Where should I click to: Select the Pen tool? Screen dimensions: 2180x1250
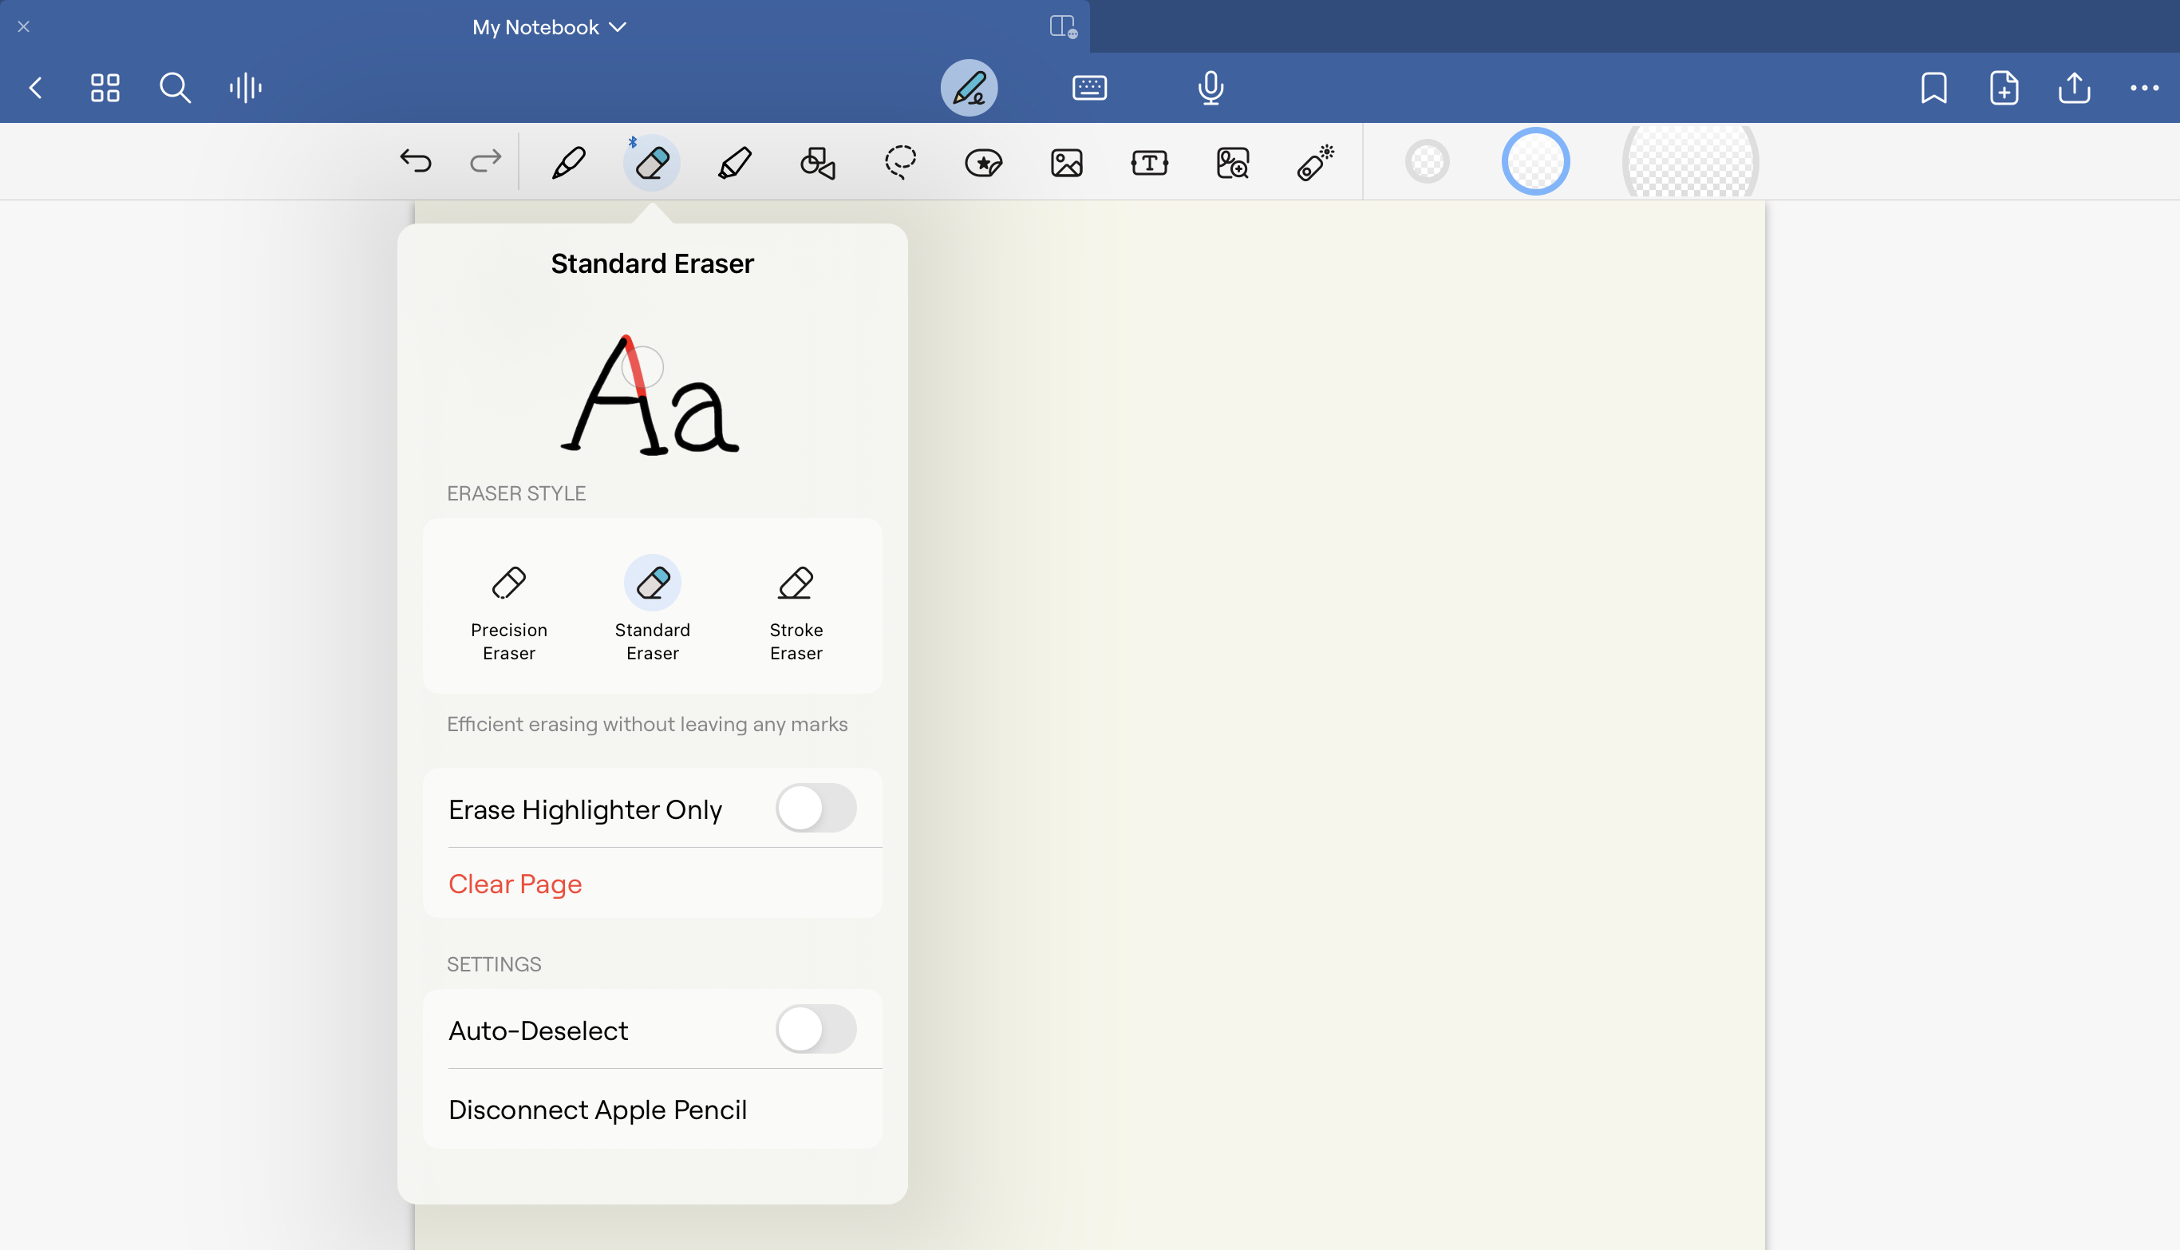[569, 161]
